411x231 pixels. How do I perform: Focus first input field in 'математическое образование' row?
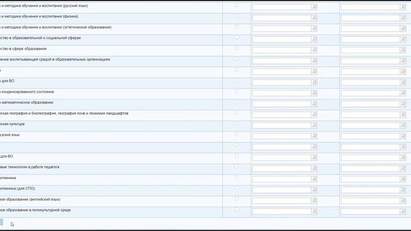281,104
